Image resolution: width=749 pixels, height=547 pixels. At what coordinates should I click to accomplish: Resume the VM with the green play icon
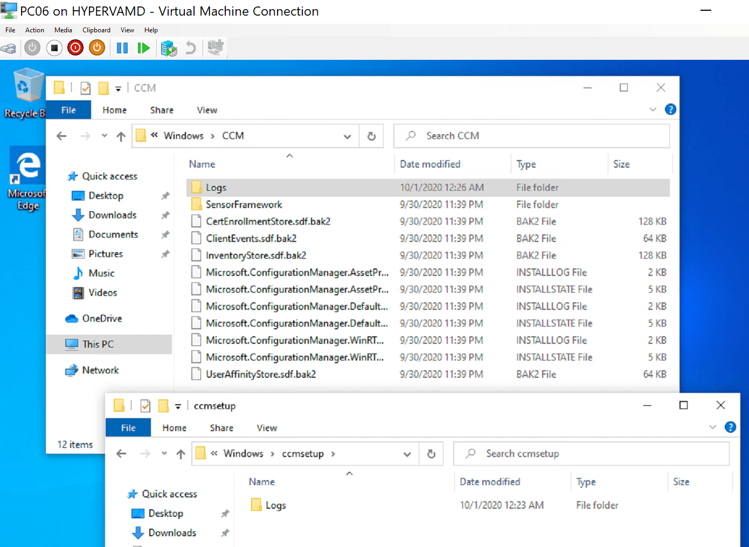pos(143,47)
